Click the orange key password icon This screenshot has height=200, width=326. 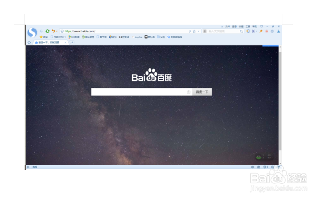(261, 31)
